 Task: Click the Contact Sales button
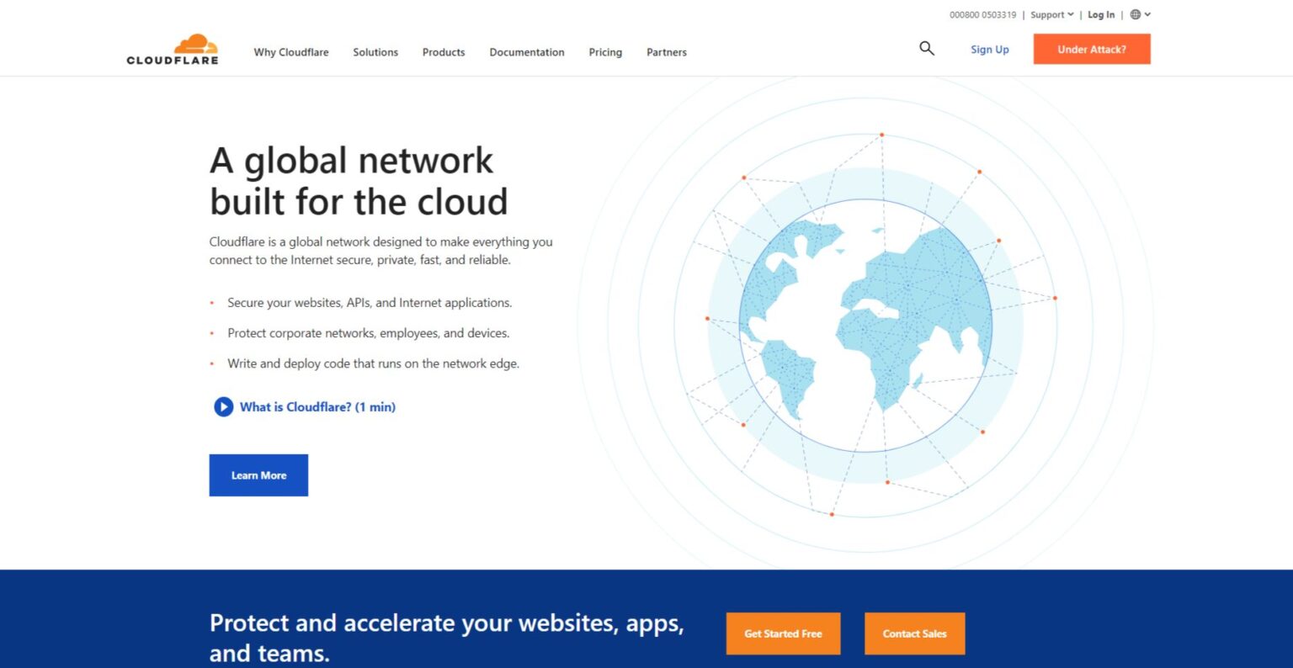pos(914,634)
